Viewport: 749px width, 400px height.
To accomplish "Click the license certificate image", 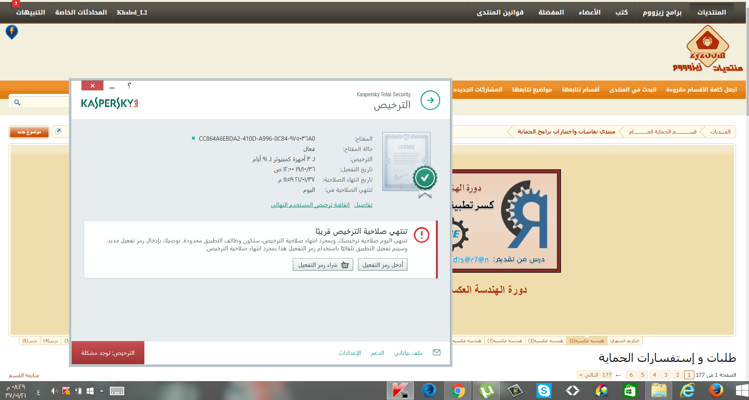I will (409, 164).
